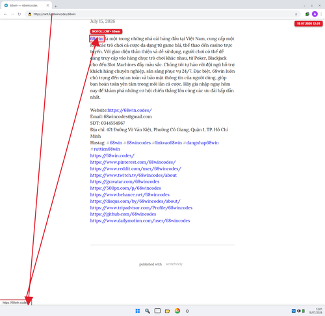Launch Chrome from the taskbar
325x316 pixels.
[x=177, y=311]
